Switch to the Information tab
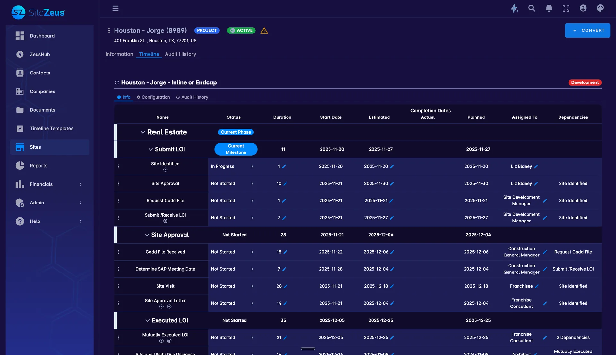This screenshot has height=355, width=616. (x=119, y=54)
